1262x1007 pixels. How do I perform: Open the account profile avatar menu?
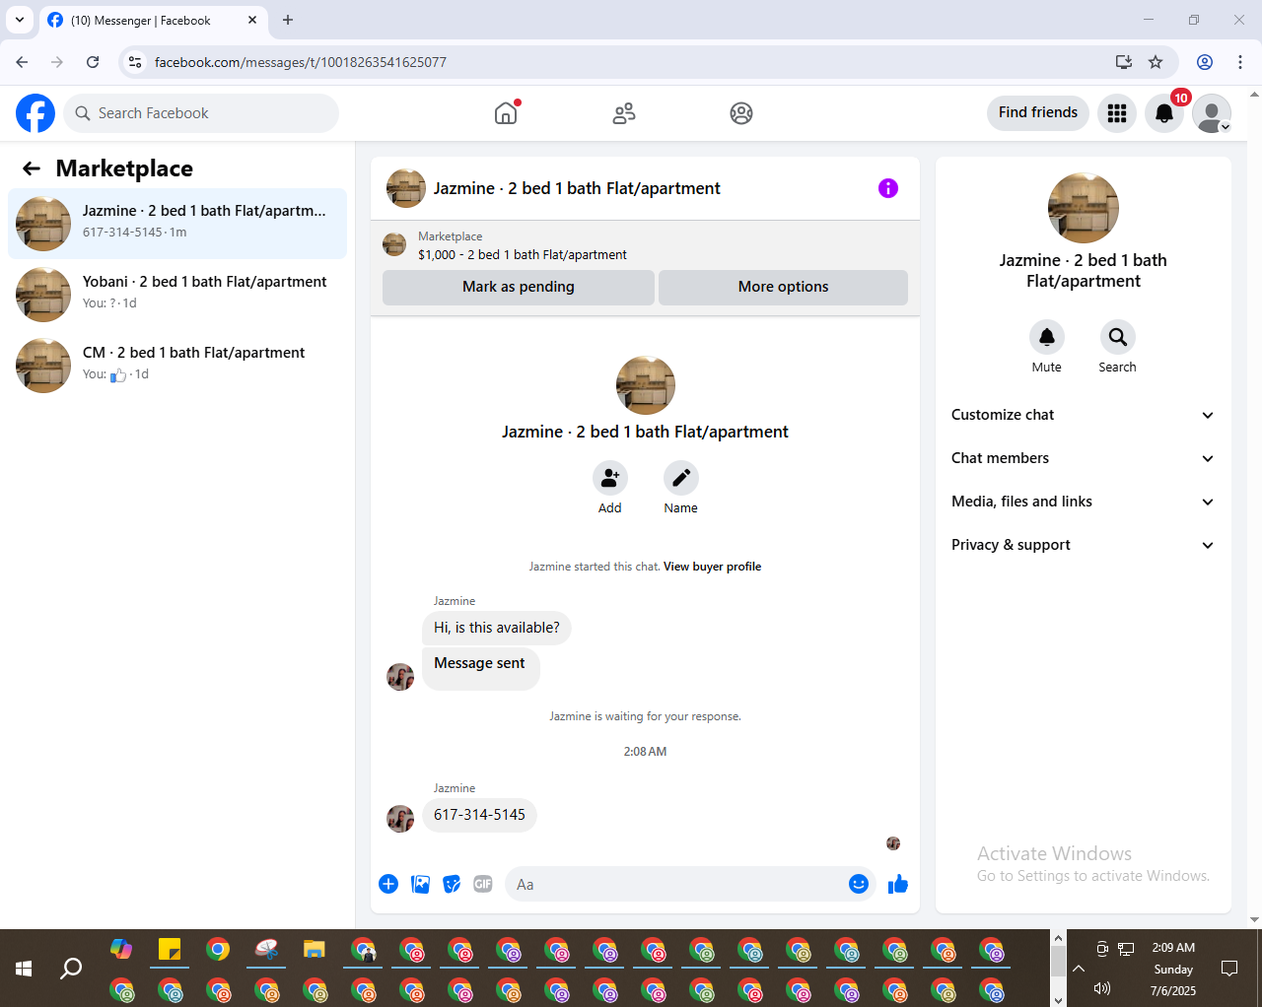tap(1212, 113)
